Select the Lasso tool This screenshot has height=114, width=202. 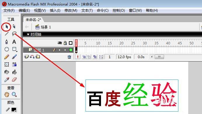(x=14, y=34)
